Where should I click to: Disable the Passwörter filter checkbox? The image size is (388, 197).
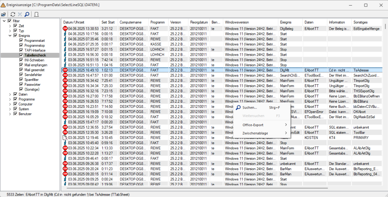pos(21,84)
